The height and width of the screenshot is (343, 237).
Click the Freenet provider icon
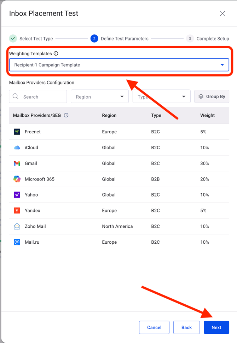pyautogui.click(x=17, y=132)
